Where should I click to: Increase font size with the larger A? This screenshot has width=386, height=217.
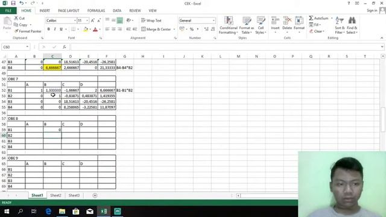(92, 20)
